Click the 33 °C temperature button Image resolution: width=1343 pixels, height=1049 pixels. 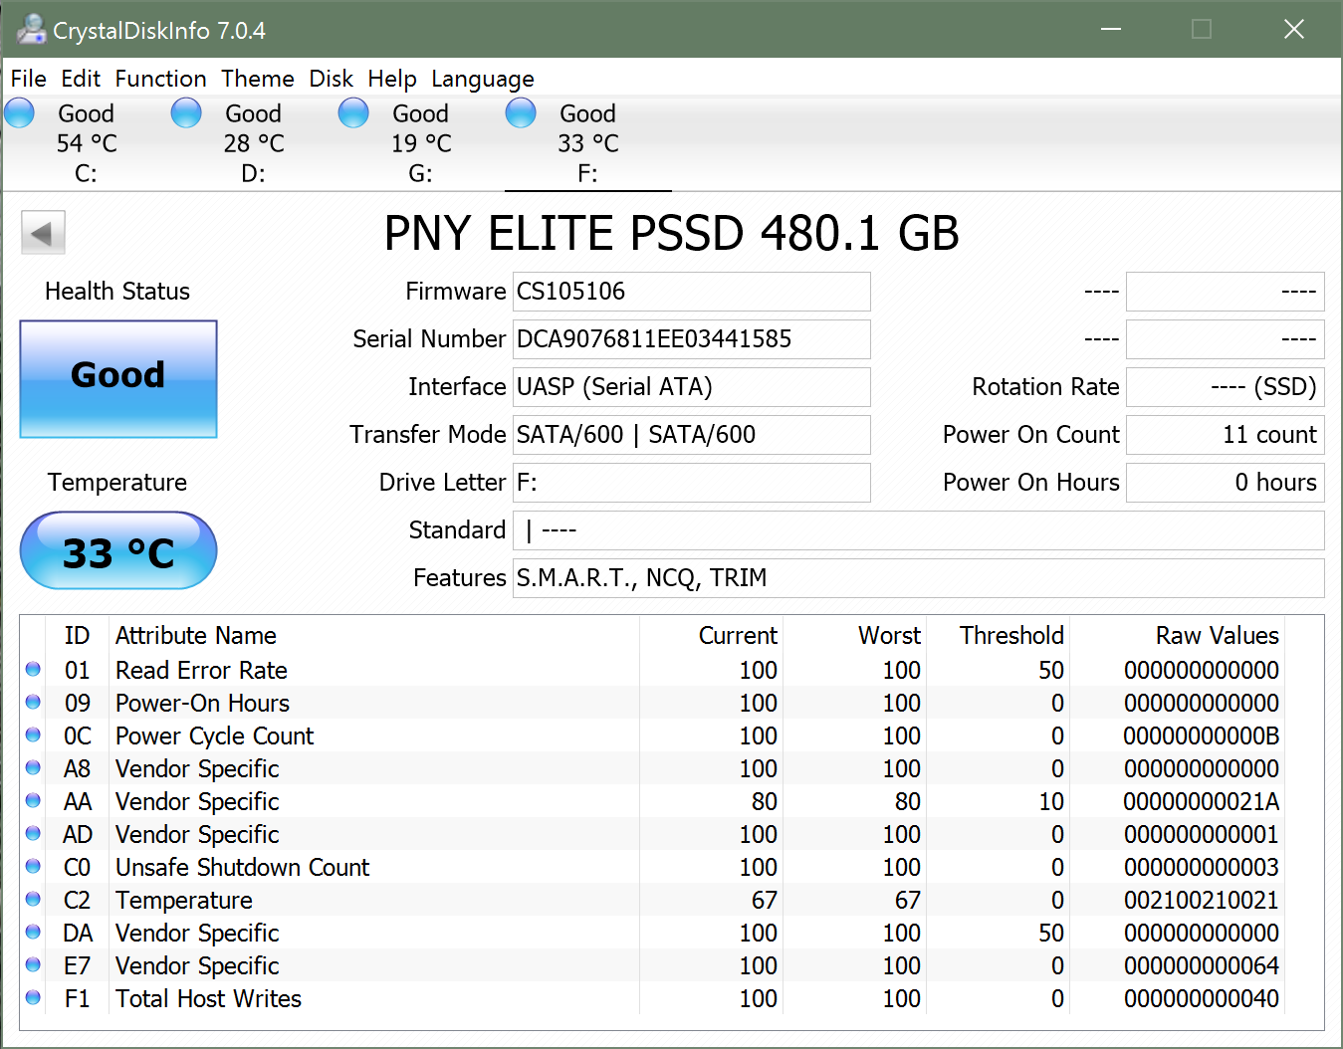(118, 551)
